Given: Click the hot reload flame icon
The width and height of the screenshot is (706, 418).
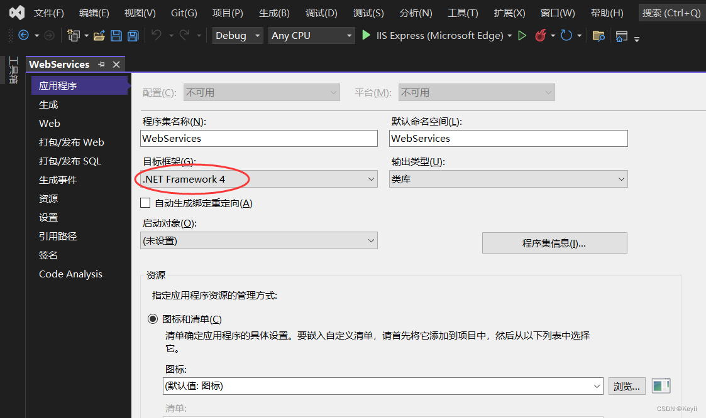Looking at the screenshot, I should pyautogui.click(x=540, y=36).
